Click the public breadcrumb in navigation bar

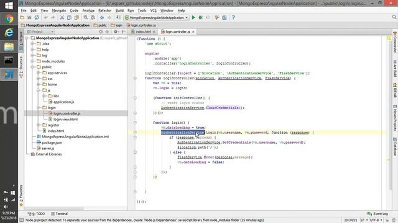(100, 25)
